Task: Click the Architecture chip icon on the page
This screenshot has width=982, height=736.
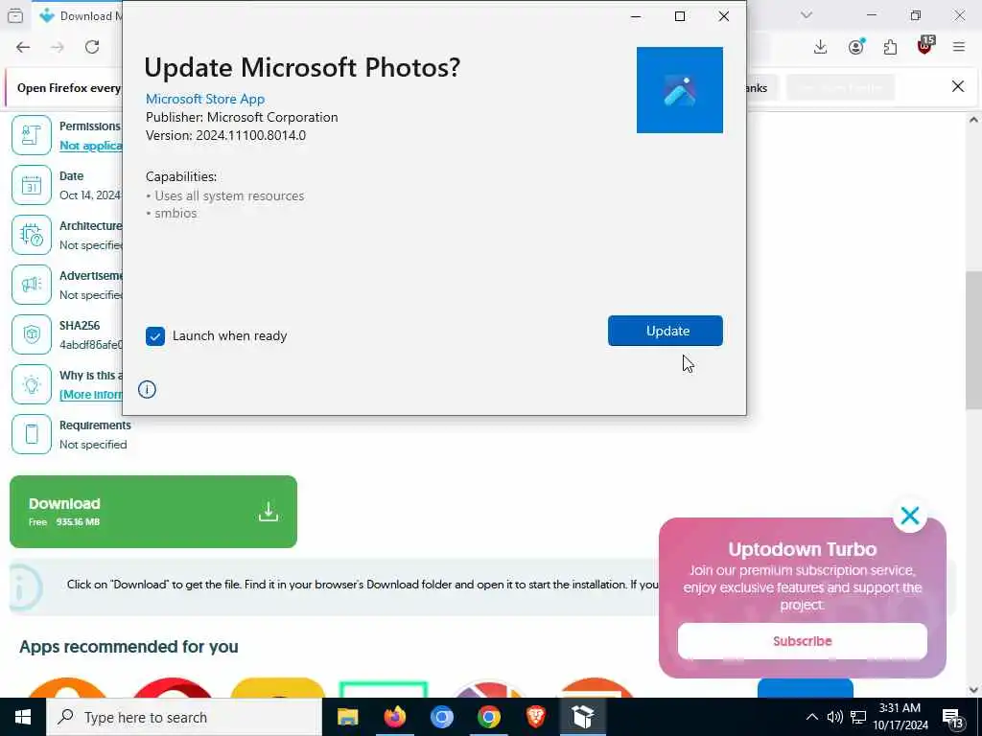Action: point(32,235)
